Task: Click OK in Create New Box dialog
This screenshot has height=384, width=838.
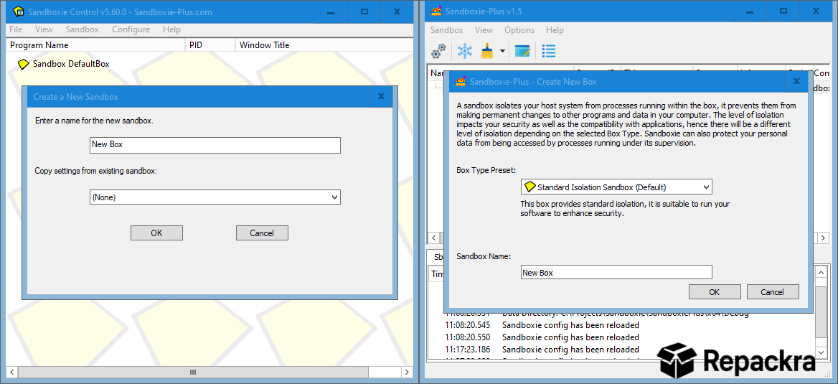Action: coord(715,292)
